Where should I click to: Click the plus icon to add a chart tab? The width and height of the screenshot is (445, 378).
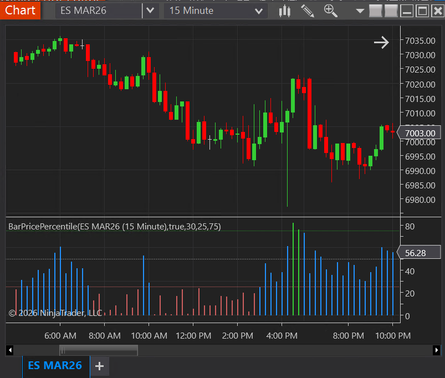[99, 366]
